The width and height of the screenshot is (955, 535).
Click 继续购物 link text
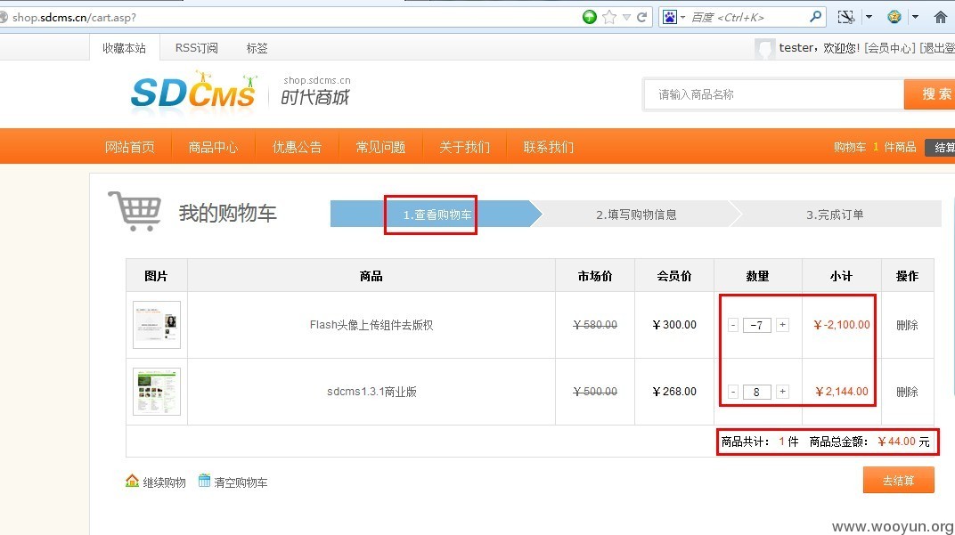[165, 482]
